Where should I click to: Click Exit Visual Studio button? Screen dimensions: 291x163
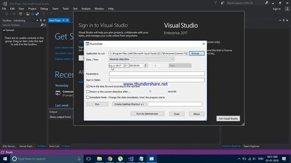pos(228,119)
